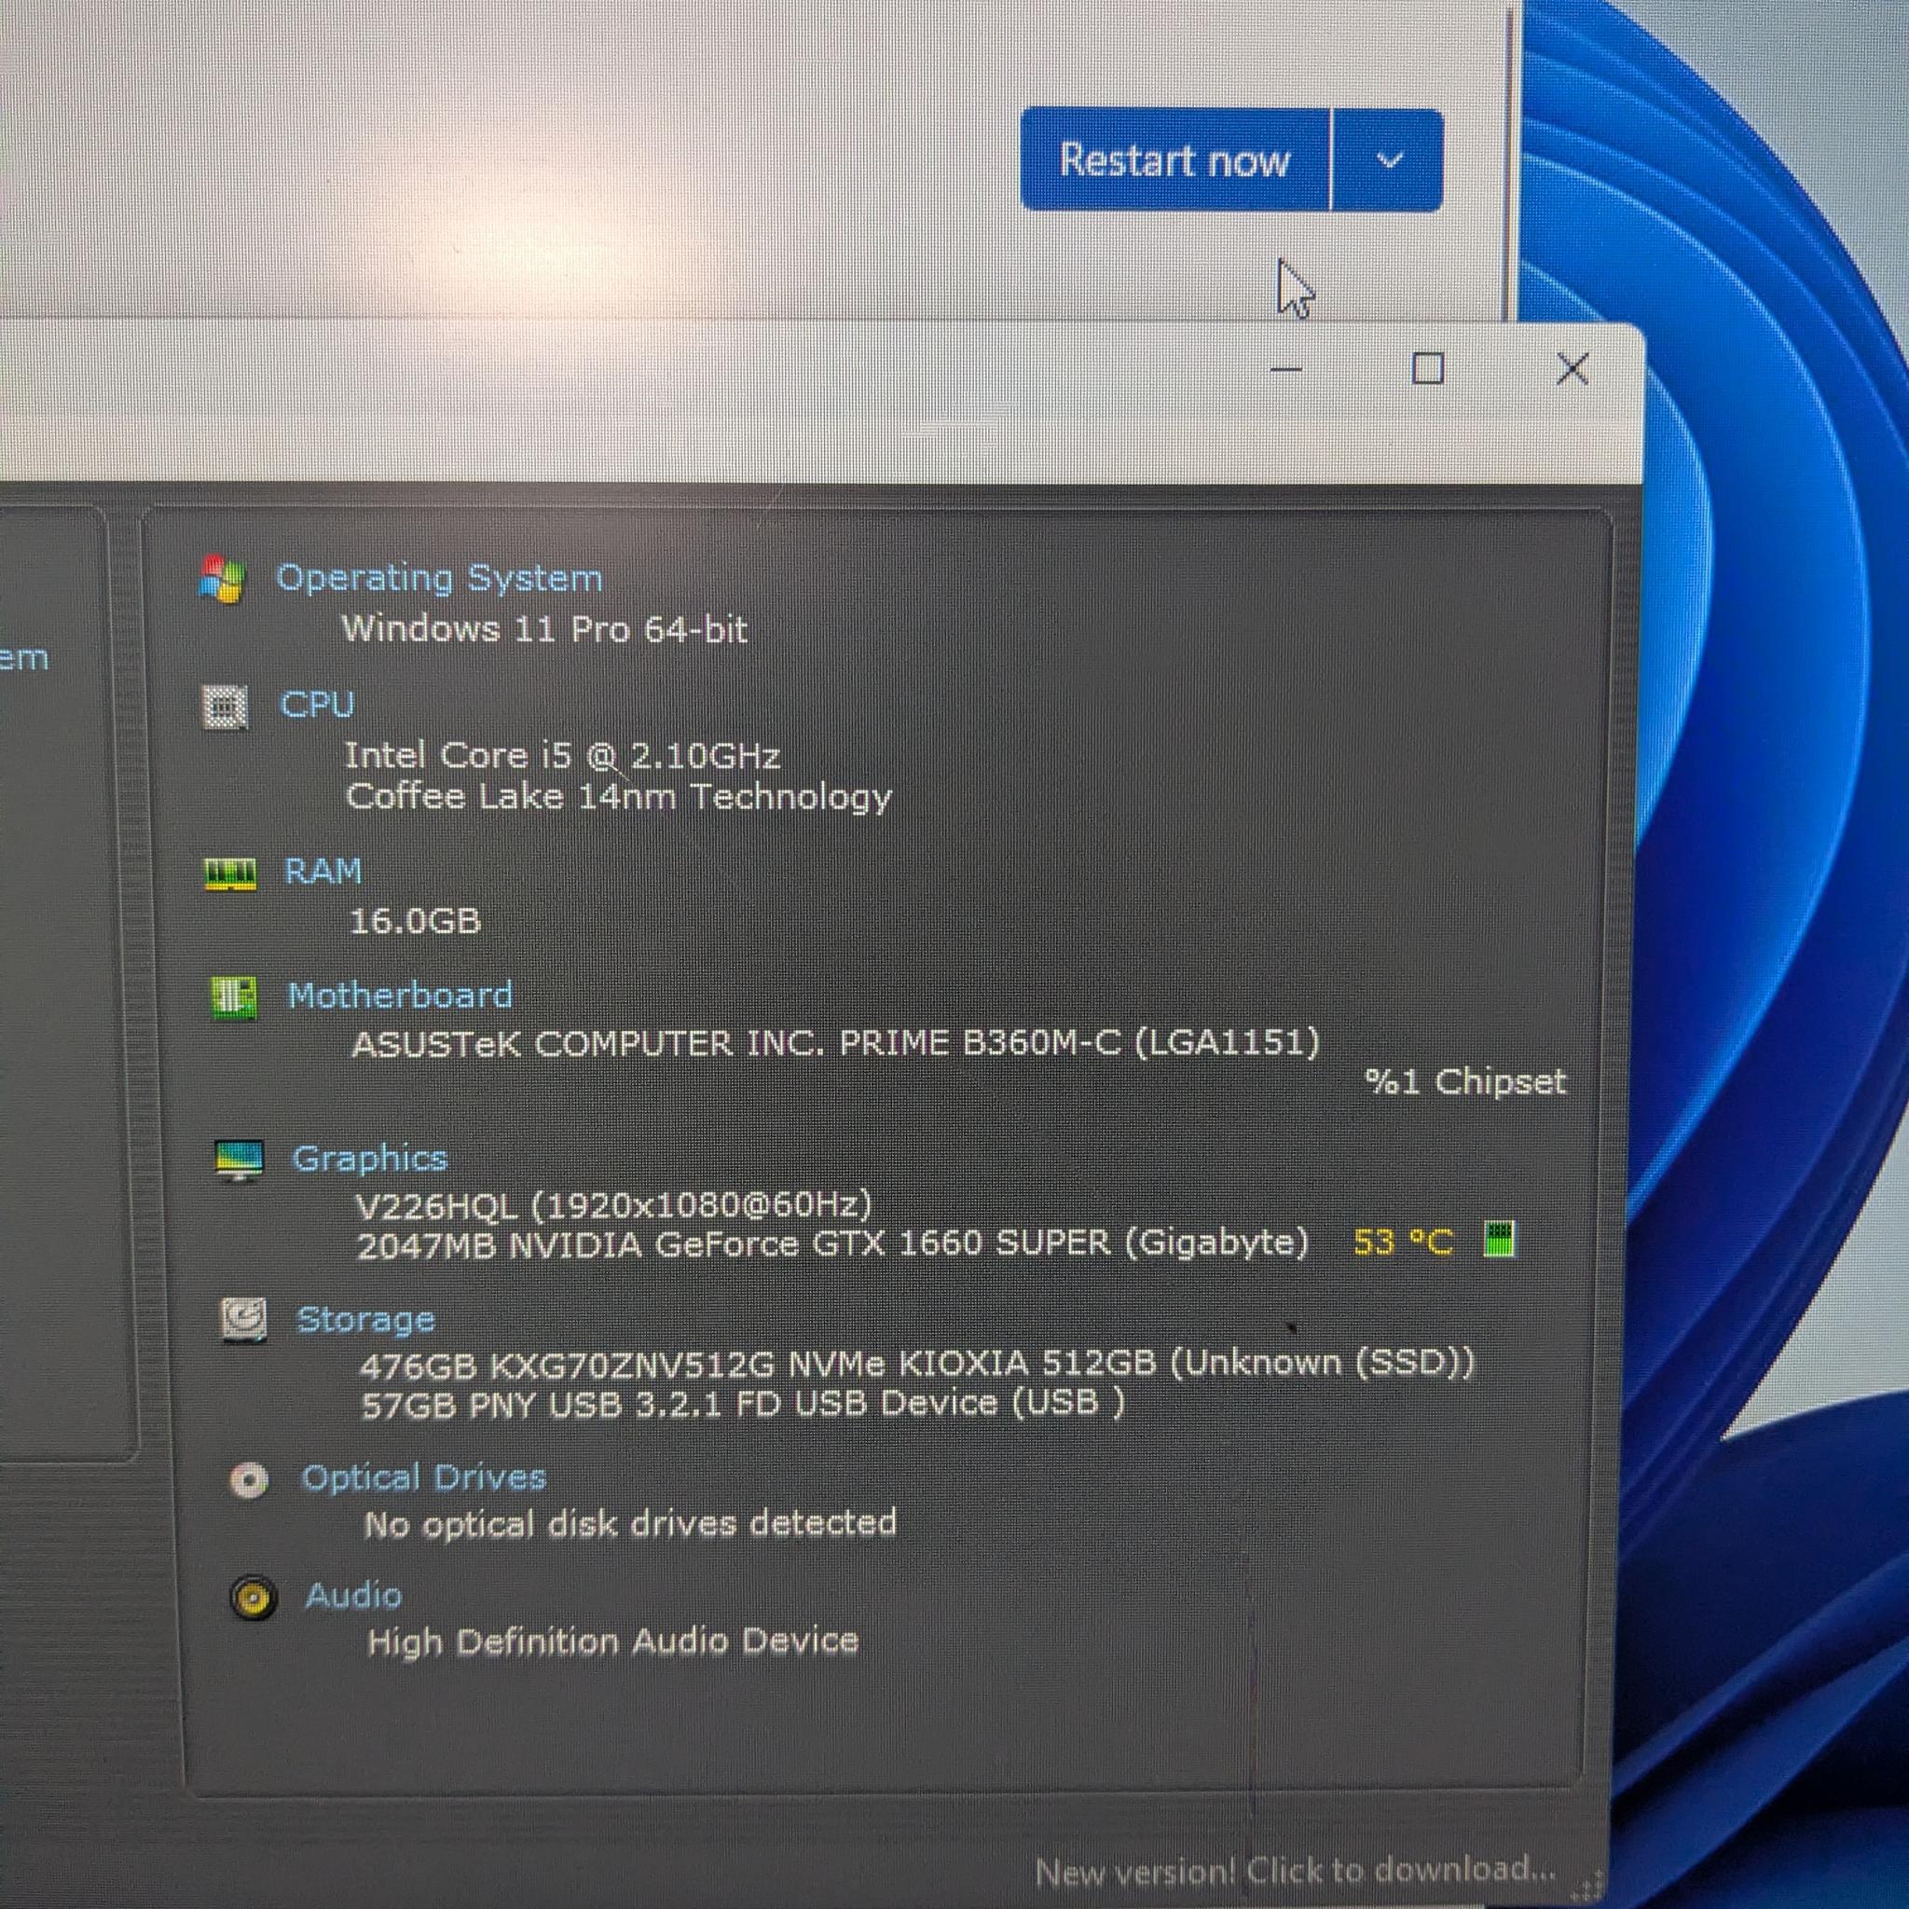The image size is (1909, 1909).
Task: Open the Storage section link
Action: 365,1320
